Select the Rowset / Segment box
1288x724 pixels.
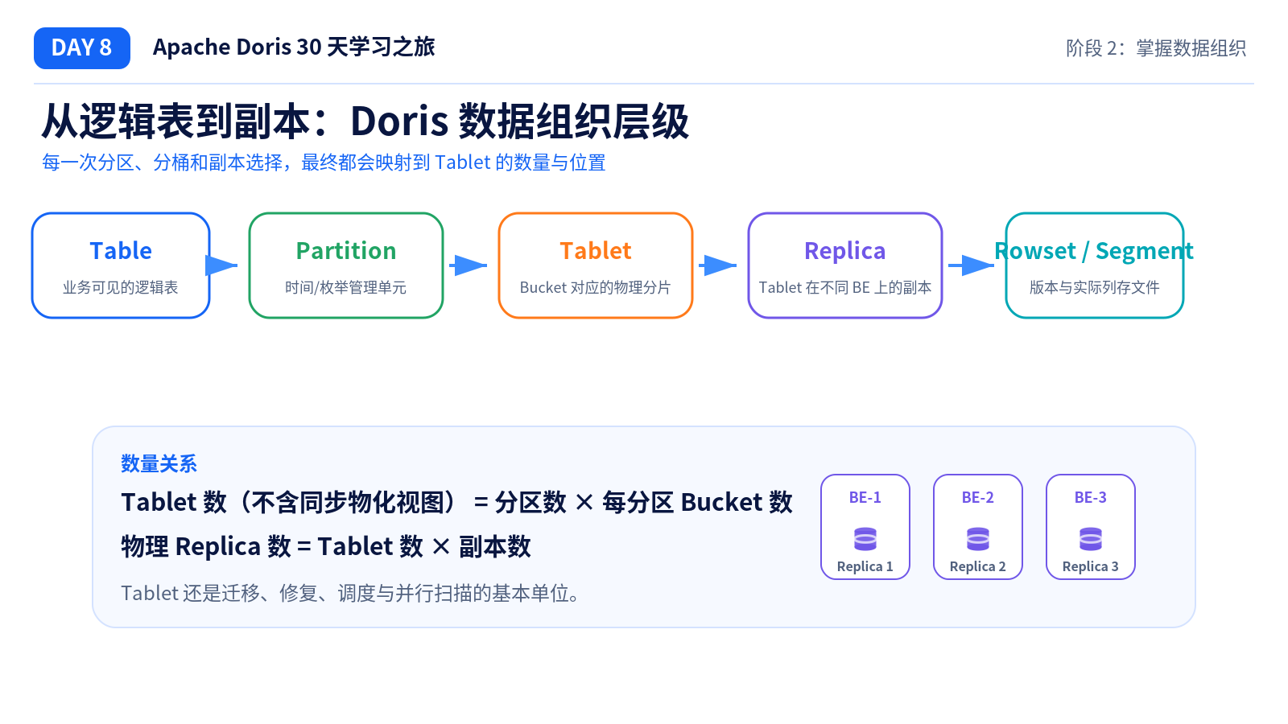pyautogui.click(x=1095, y=265)
